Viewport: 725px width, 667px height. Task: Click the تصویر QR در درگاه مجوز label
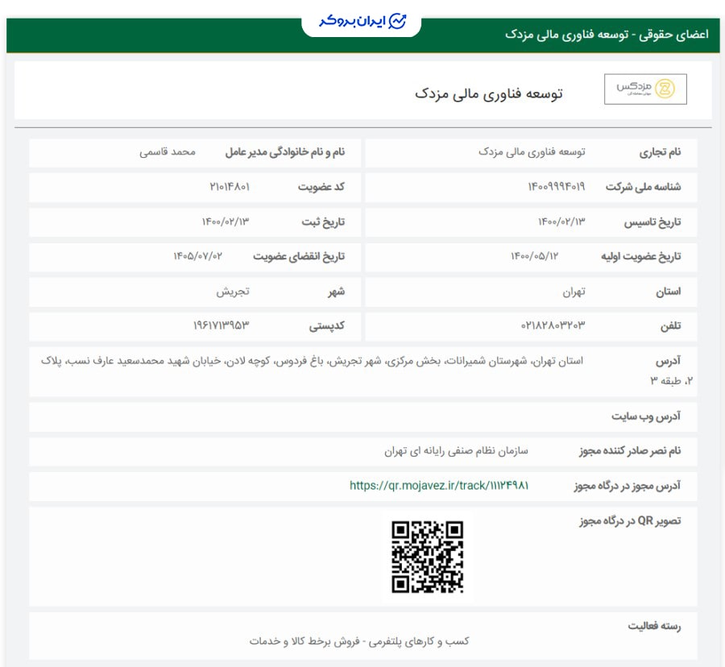[630, 521]
